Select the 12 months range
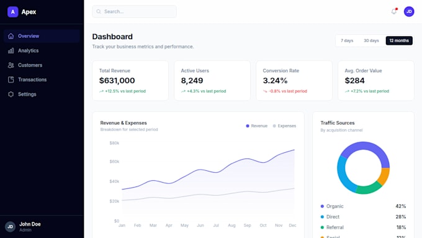The height and width of the screenshot is (238, 422). pyautogui.click(x=399, y=40)
